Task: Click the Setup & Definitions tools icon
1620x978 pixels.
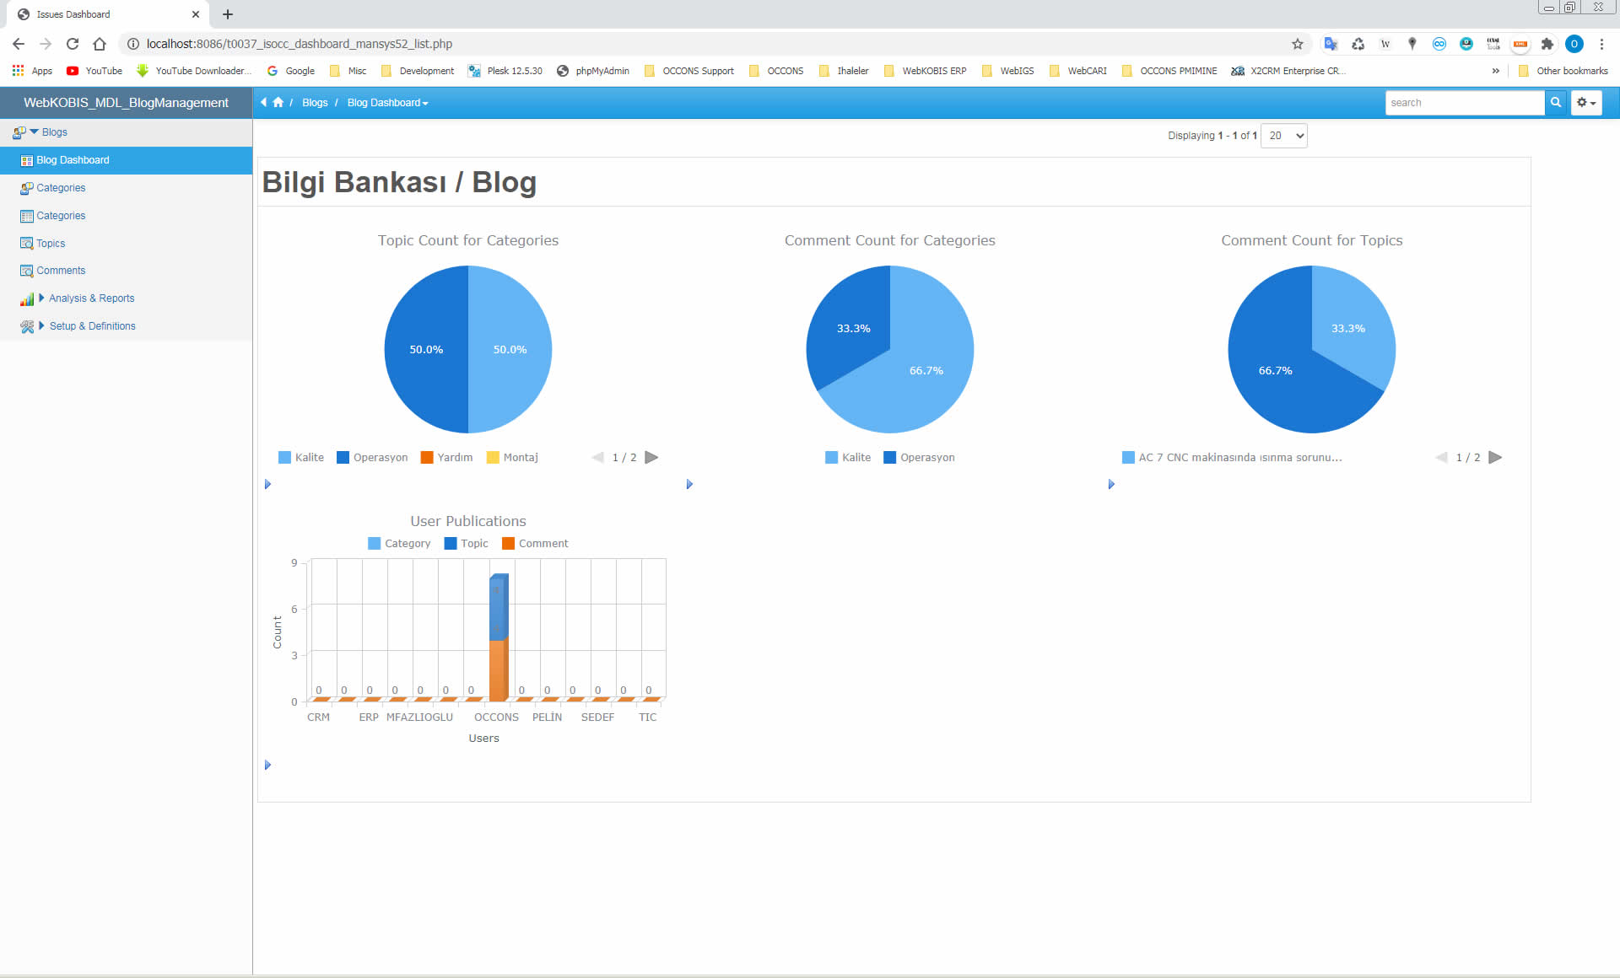Action: (26, 326)
